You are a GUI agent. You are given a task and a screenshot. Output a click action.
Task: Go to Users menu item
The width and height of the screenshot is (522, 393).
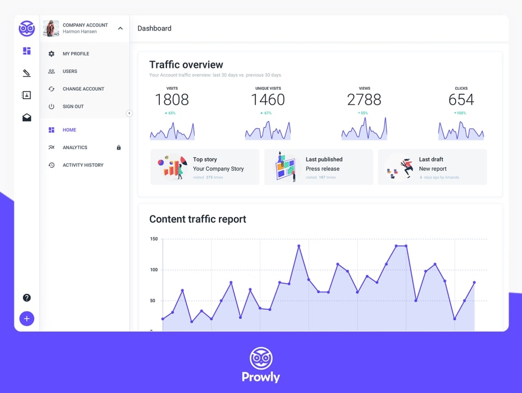70,71
